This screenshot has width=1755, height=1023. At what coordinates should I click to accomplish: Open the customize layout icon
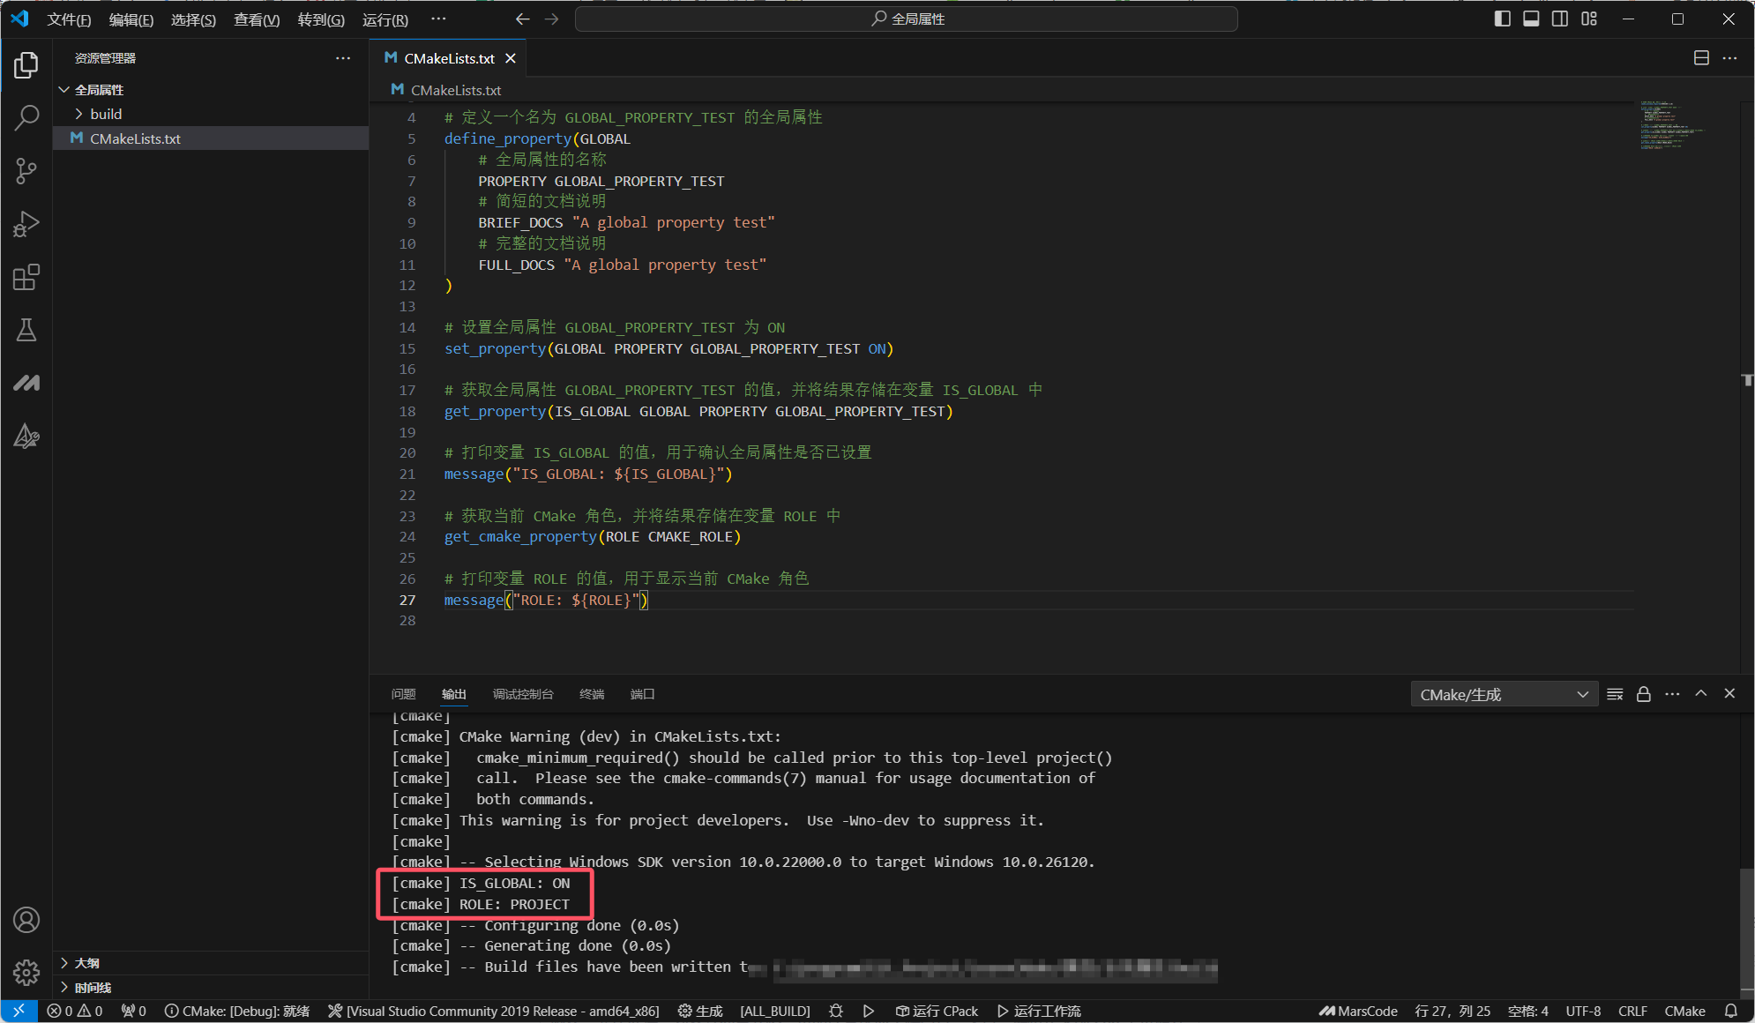pos(1589,19)
